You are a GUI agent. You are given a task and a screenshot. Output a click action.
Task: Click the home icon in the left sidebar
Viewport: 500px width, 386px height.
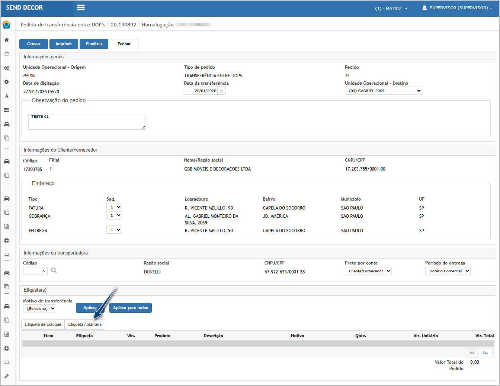(7, 40)
